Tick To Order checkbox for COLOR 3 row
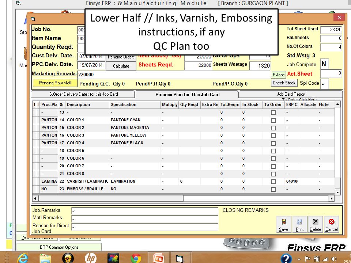This screenshot has width=351, height=263. click(273, 136)
